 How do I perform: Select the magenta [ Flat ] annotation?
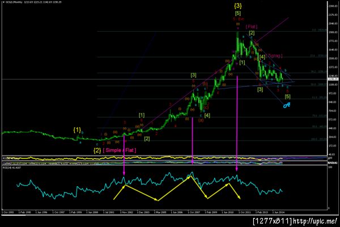click(252, 27)
